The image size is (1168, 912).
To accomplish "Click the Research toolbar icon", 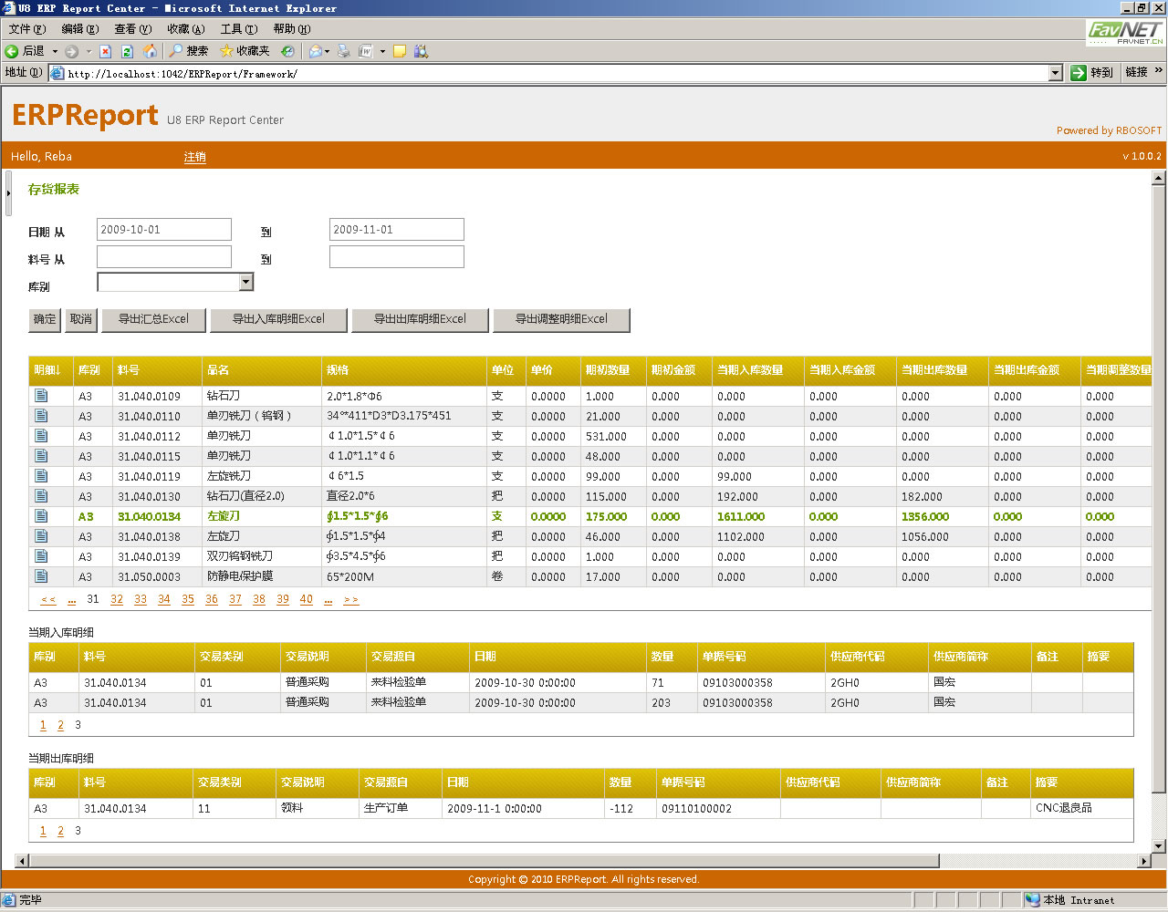I will click(421, 51).
